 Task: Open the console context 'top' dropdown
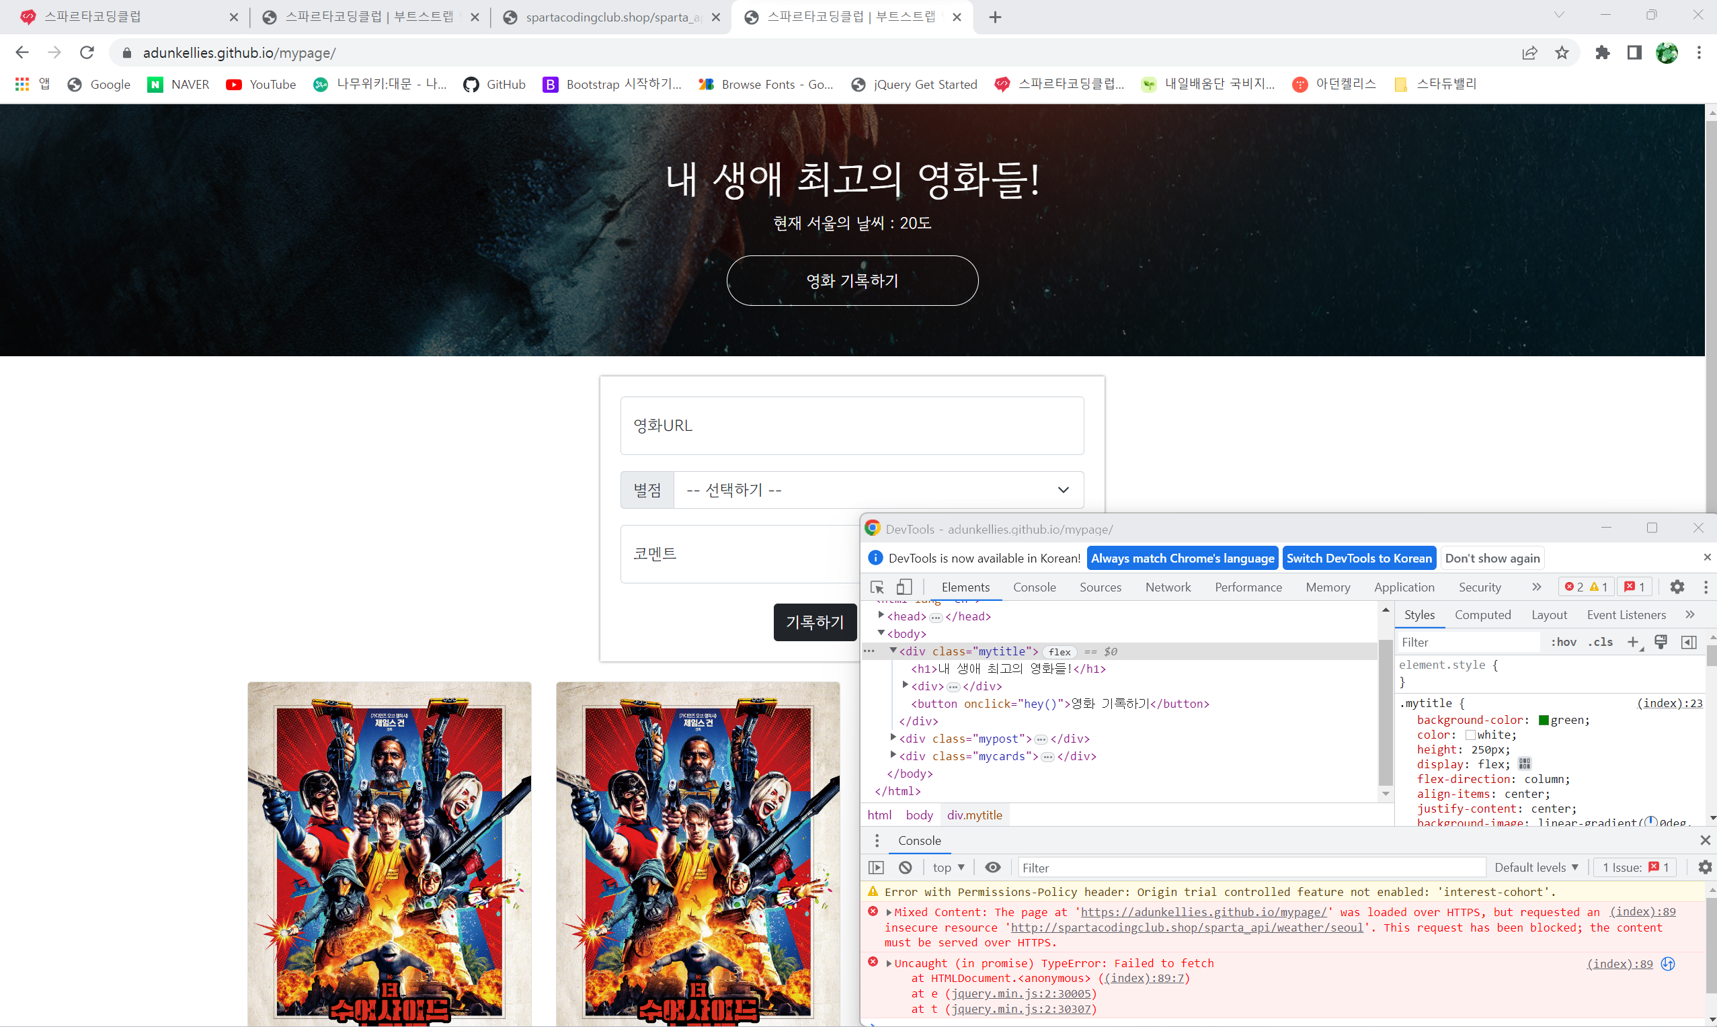948,867
